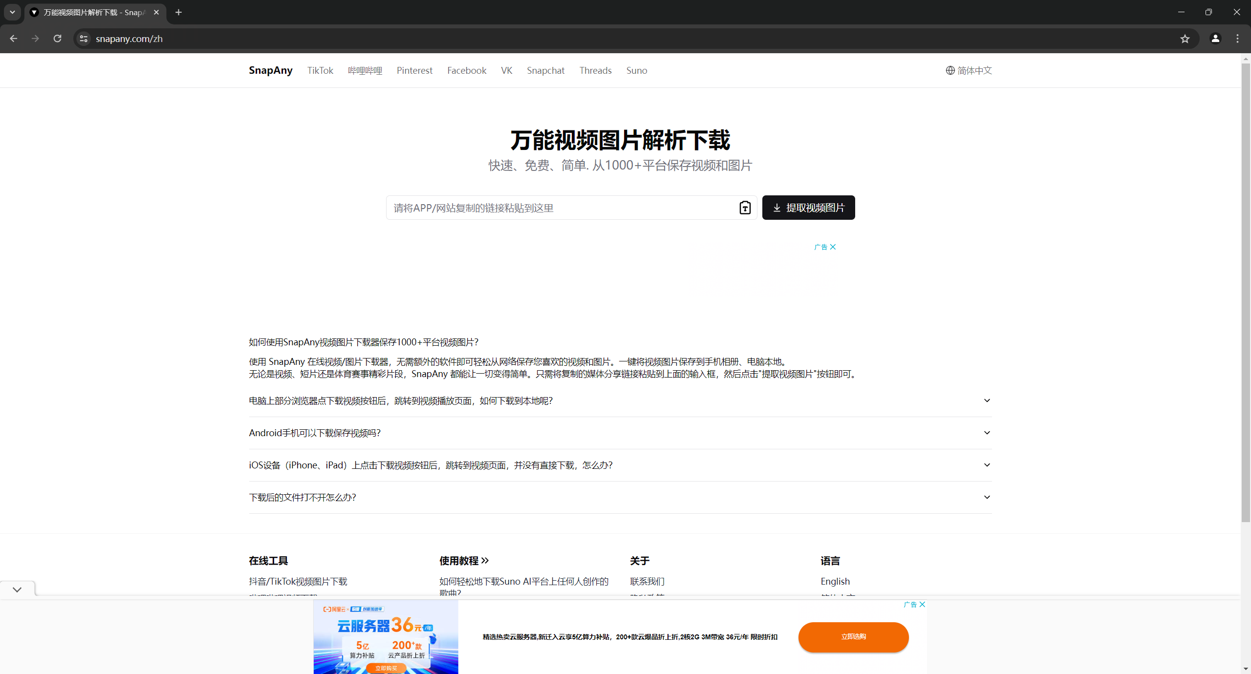
Task: Open new tab with plus icon
Action: [x=178, y=13]
